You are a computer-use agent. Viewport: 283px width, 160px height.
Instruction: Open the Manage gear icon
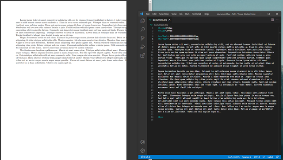pos(142,151)
